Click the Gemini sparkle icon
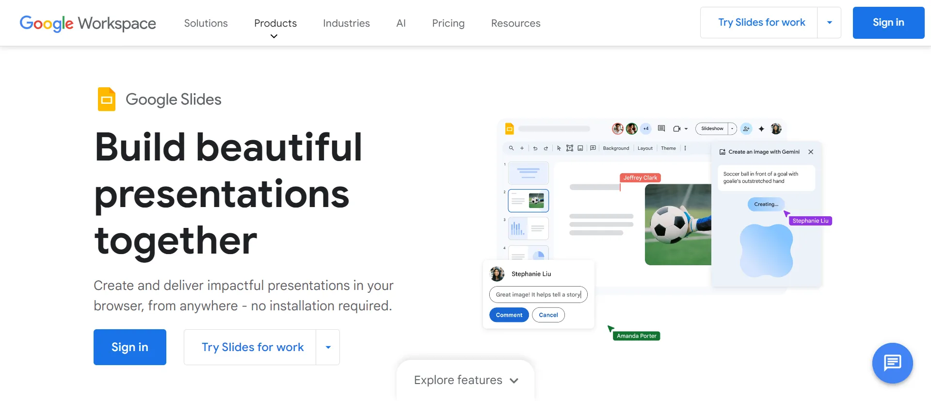 pyautogui.click(x=761, y=128)
